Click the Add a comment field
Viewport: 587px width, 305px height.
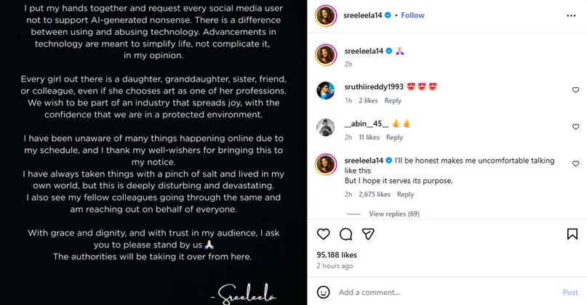[444, 292]
